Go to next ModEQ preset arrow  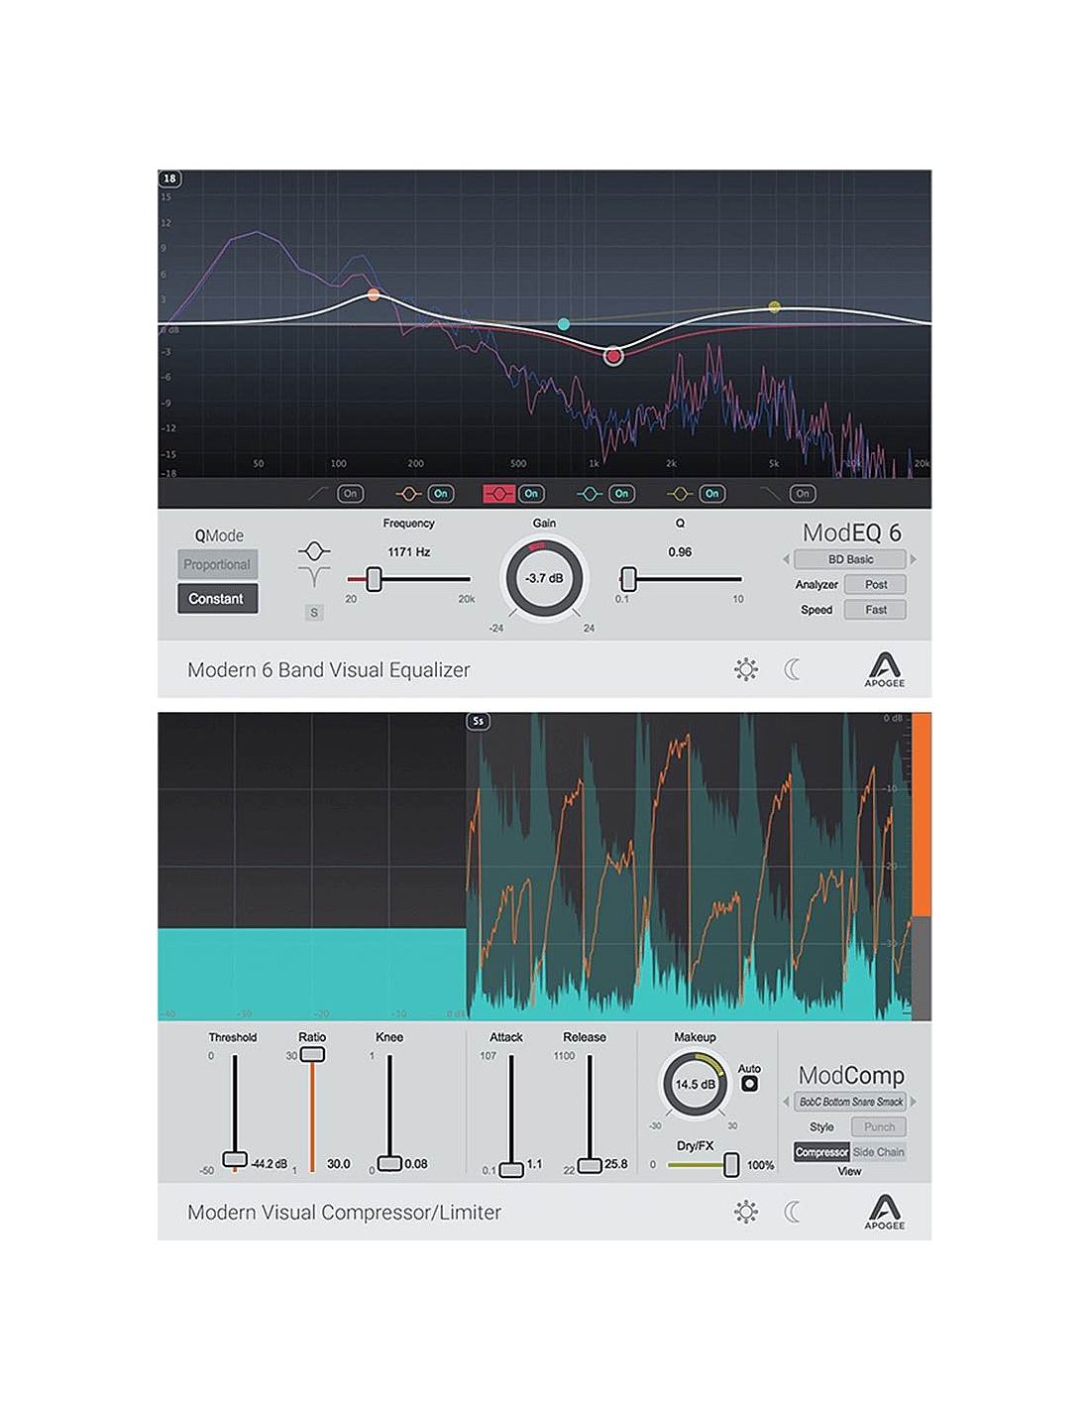coord(913,559)
